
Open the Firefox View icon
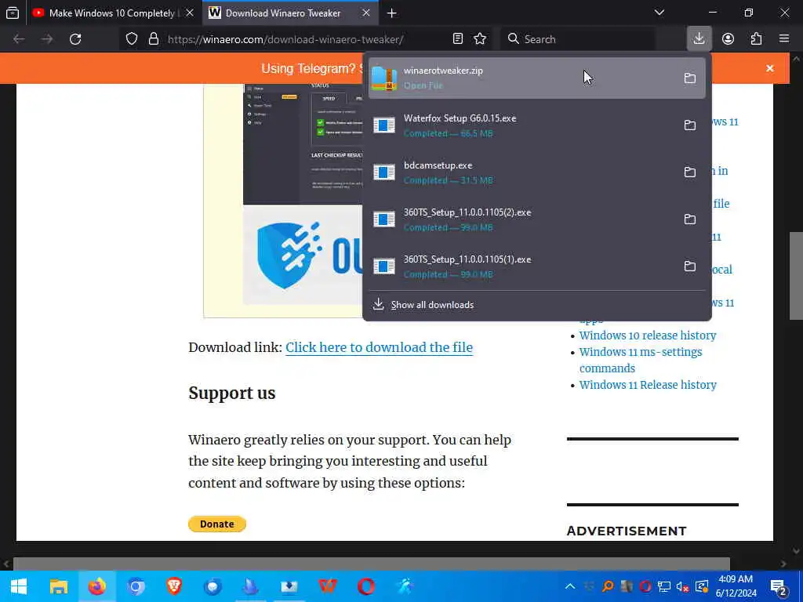(13, 13)
